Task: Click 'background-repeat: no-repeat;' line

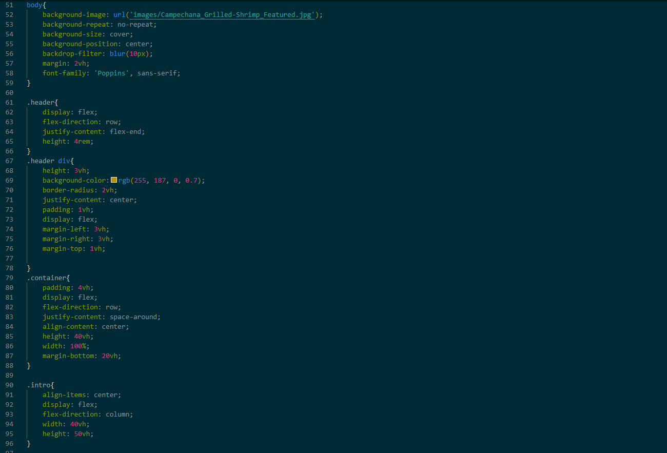Action: (100, 24)
